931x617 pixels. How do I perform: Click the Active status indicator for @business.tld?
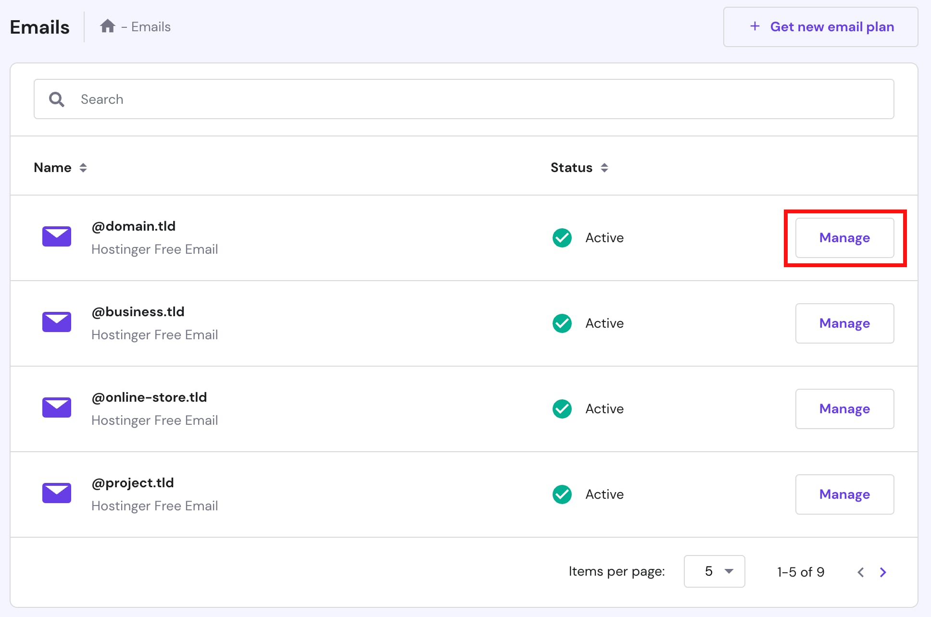pyautogui.click(x=562, y=323)
